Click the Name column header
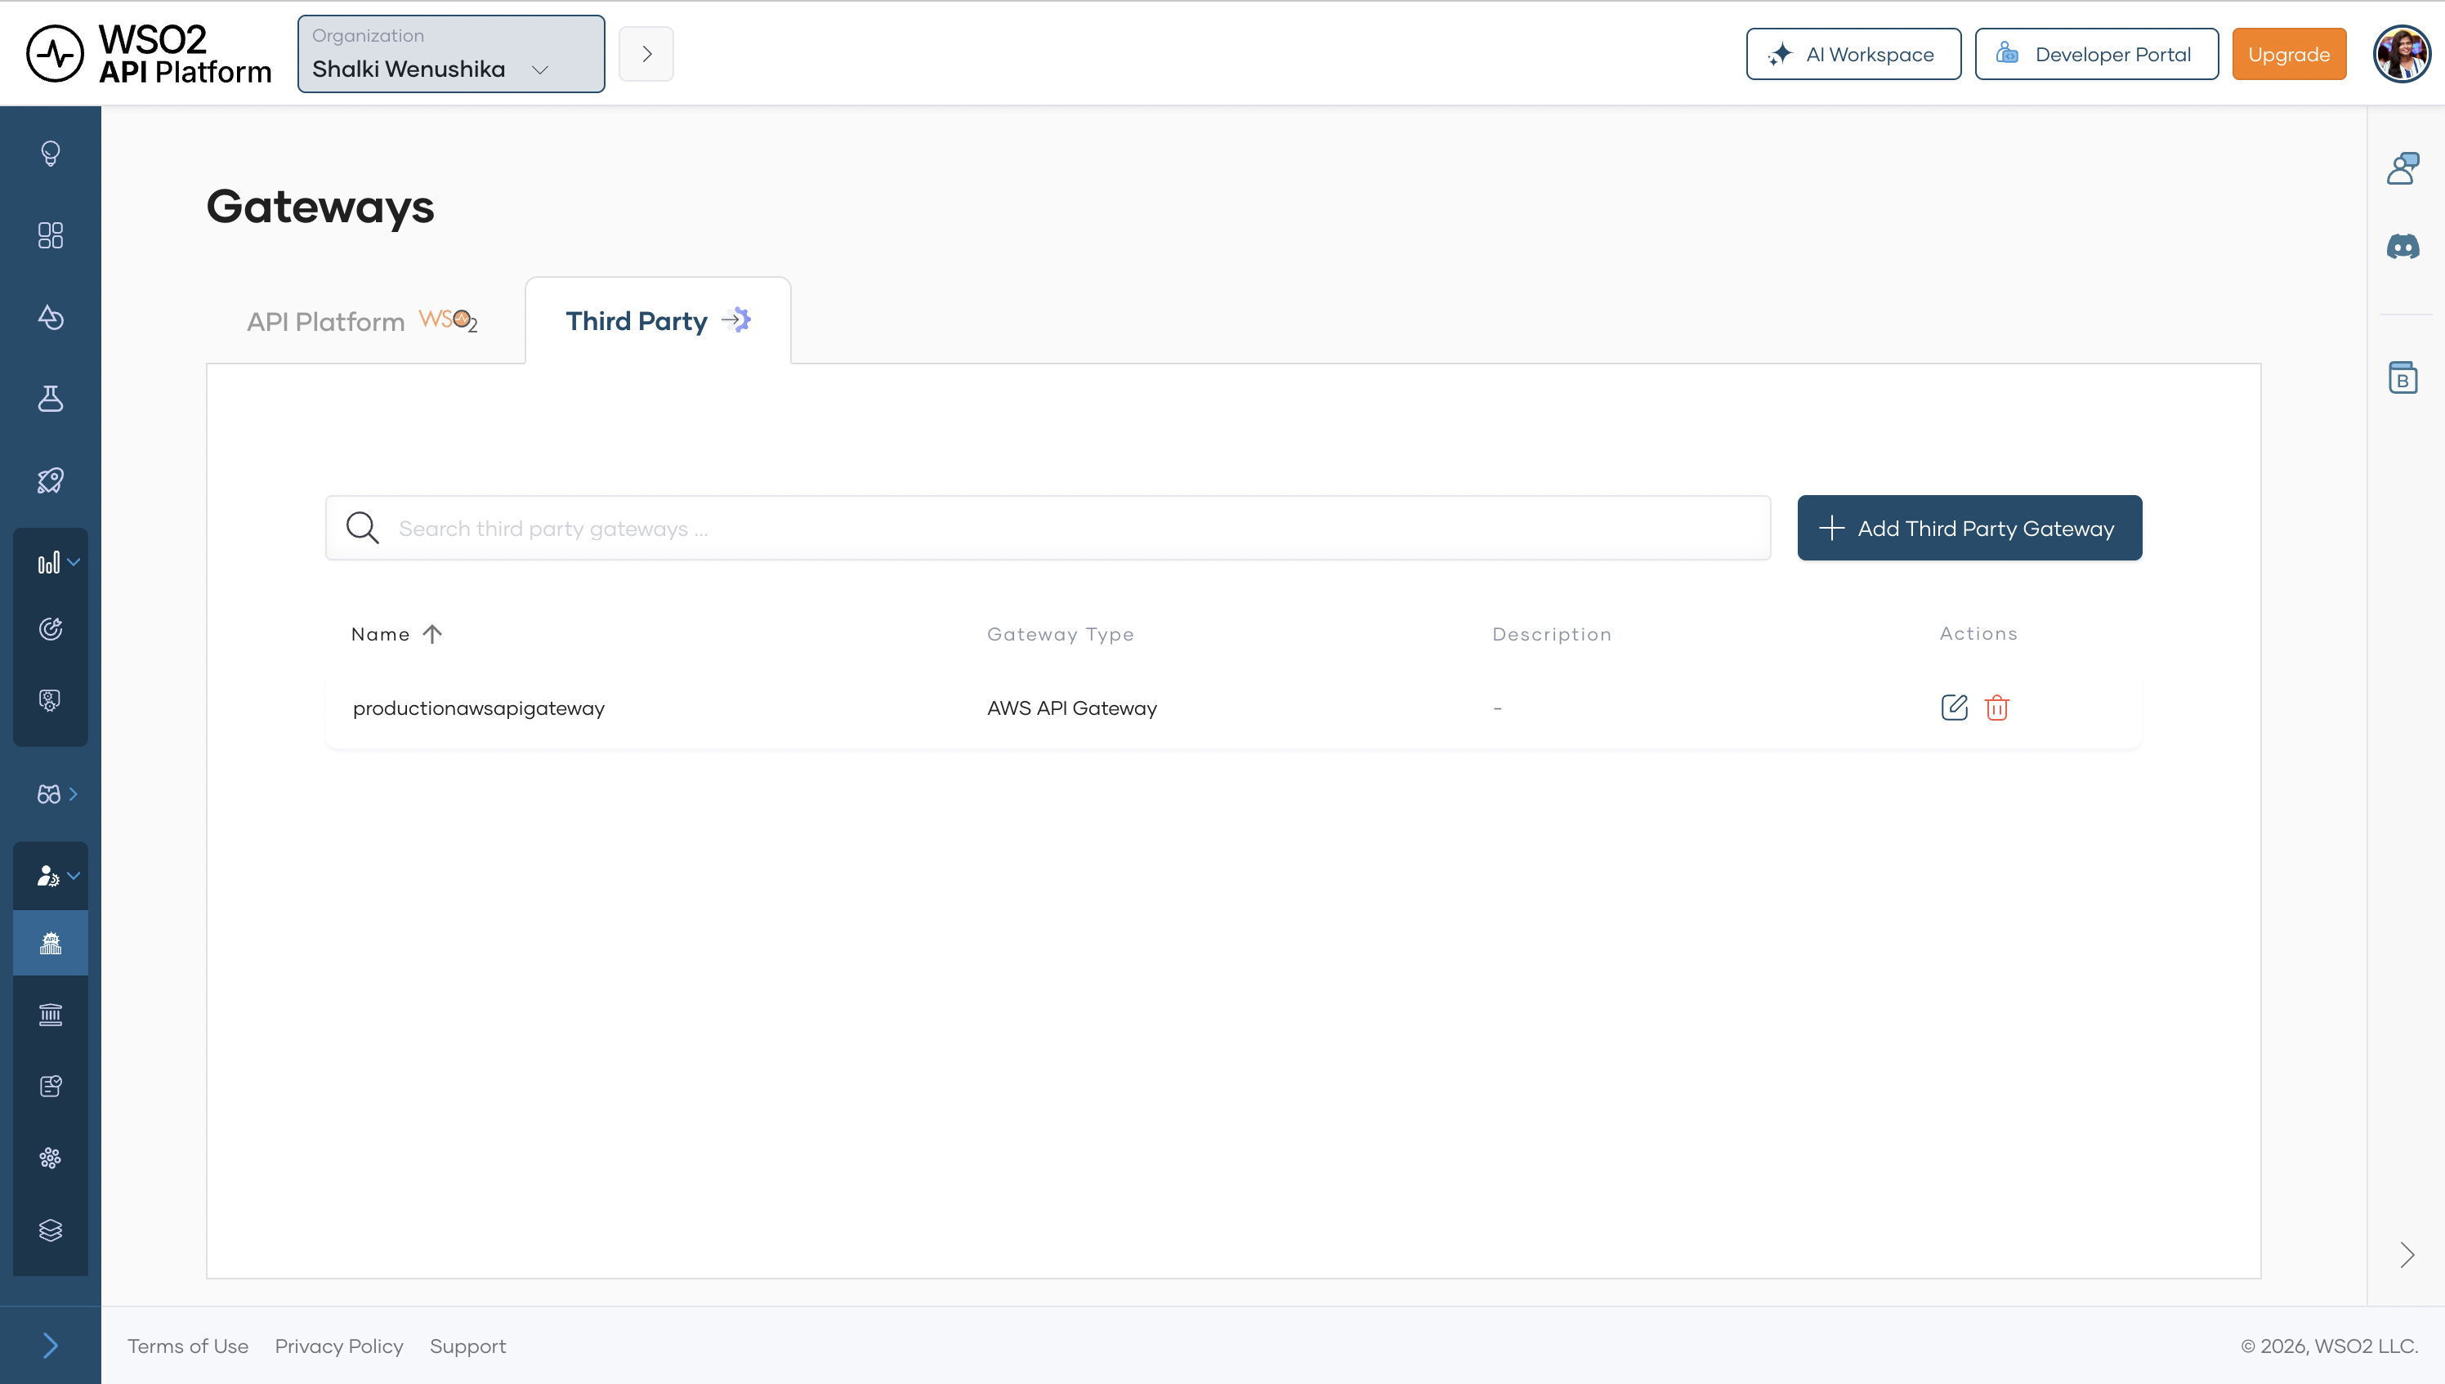 pos(380,634)
